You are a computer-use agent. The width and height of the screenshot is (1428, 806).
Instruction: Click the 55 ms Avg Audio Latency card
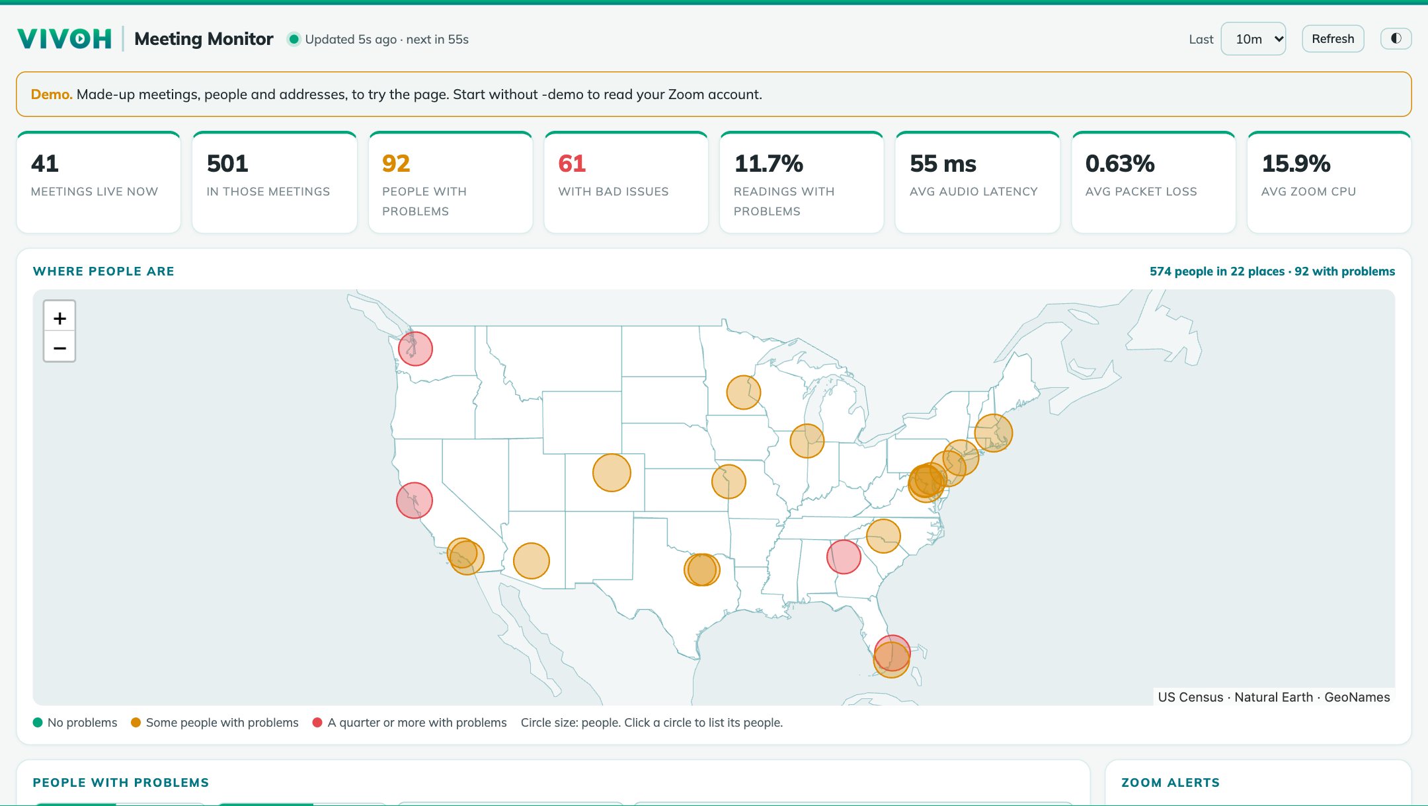point(977,182)
